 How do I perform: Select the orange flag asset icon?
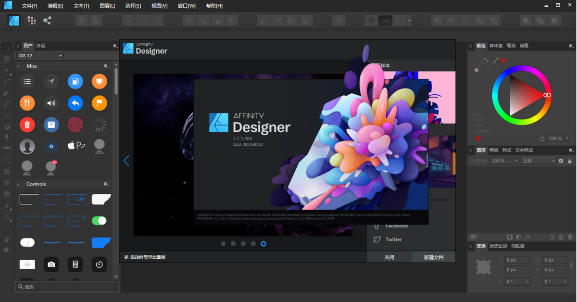[x=100, y=103]
